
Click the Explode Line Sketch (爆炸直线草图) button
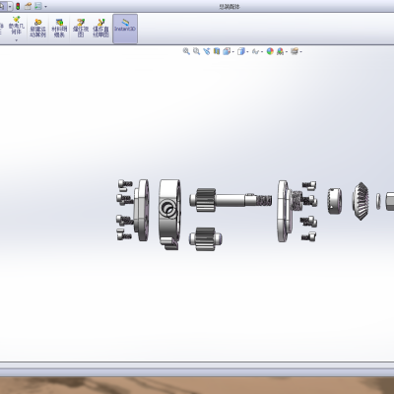click(x=100, y=28)
